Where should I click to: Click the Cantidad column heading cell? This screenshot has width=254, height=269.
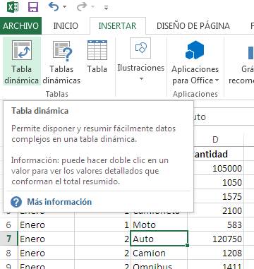pos(219,154)
